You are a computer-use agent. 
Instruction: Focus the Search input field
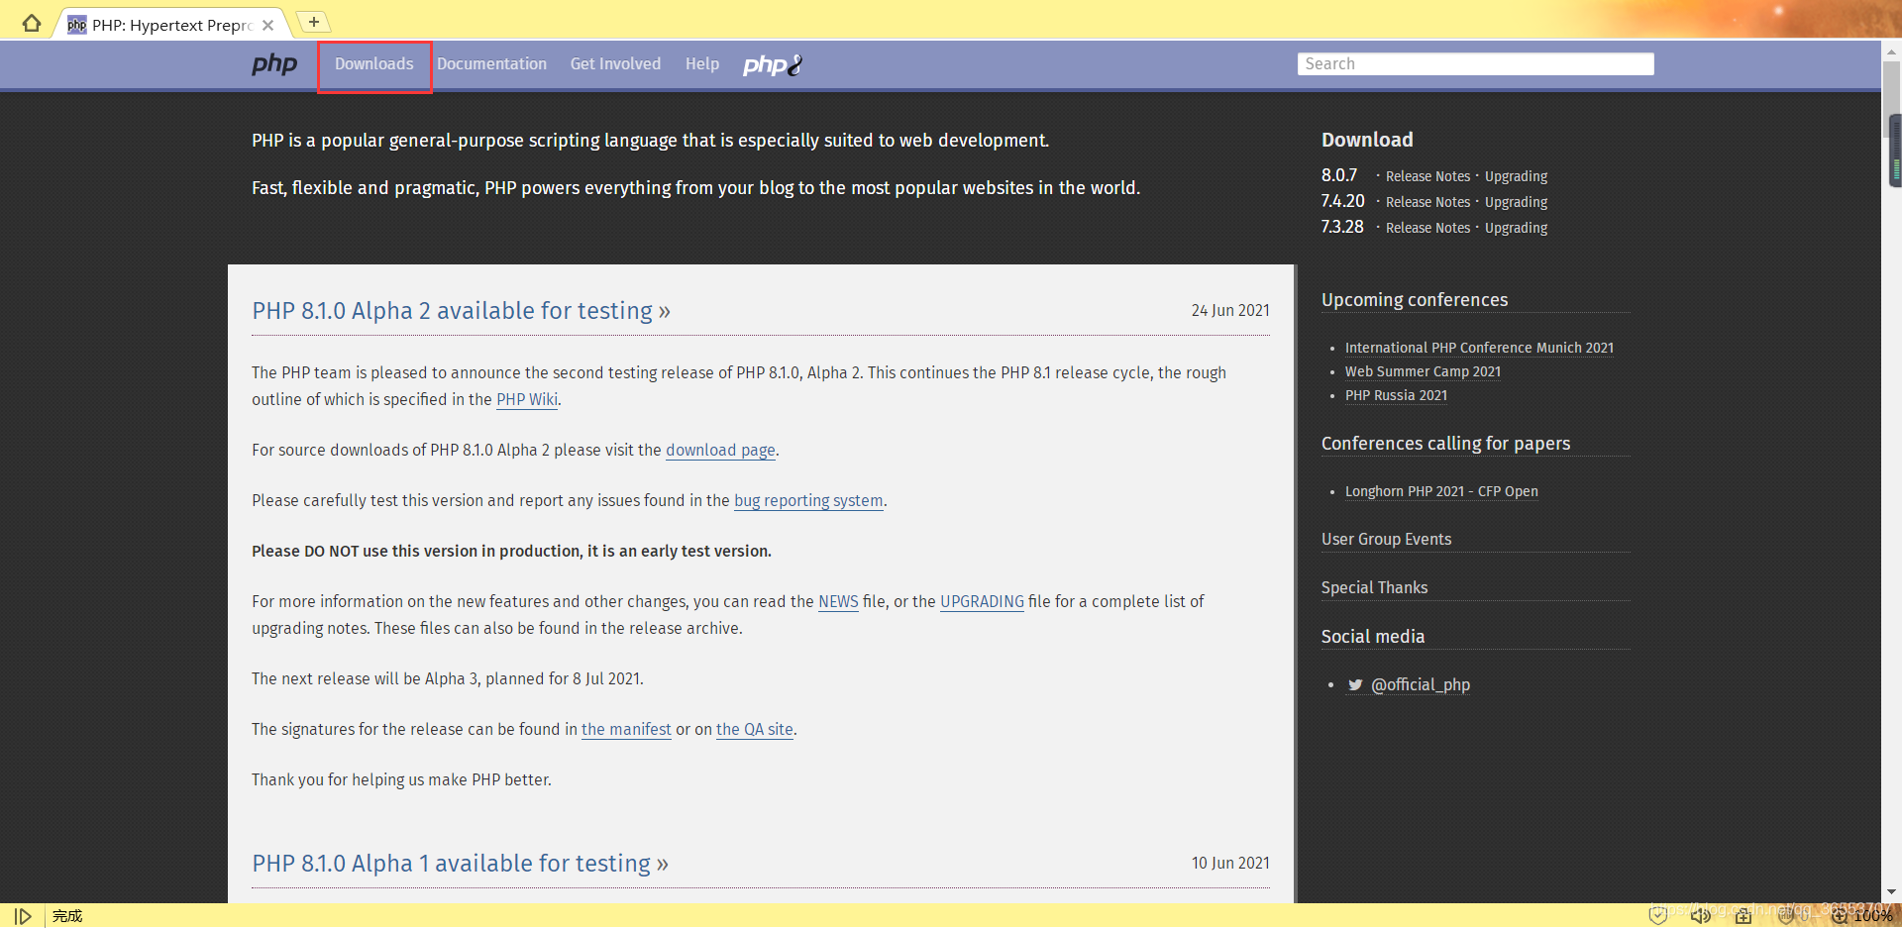click(1475, 64)
